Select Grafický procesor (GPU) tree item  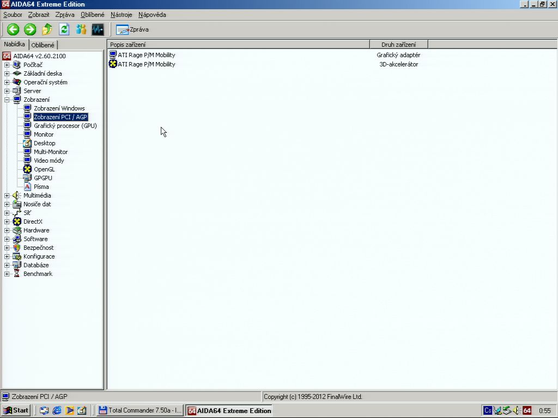point(65,126)
